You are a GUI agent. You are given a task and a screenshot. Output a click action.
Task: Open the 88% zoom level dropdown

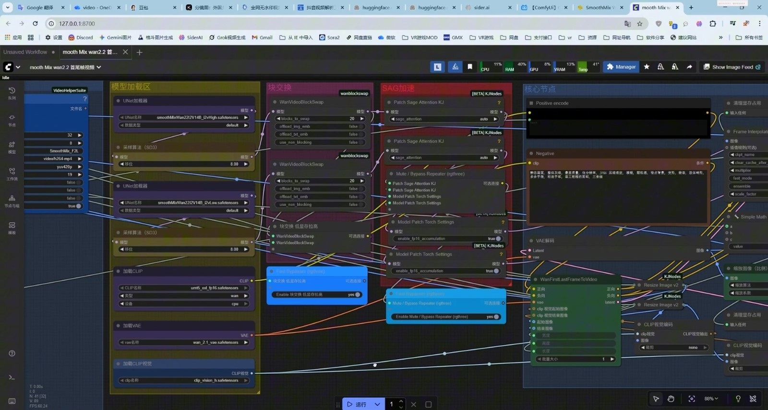711,399
